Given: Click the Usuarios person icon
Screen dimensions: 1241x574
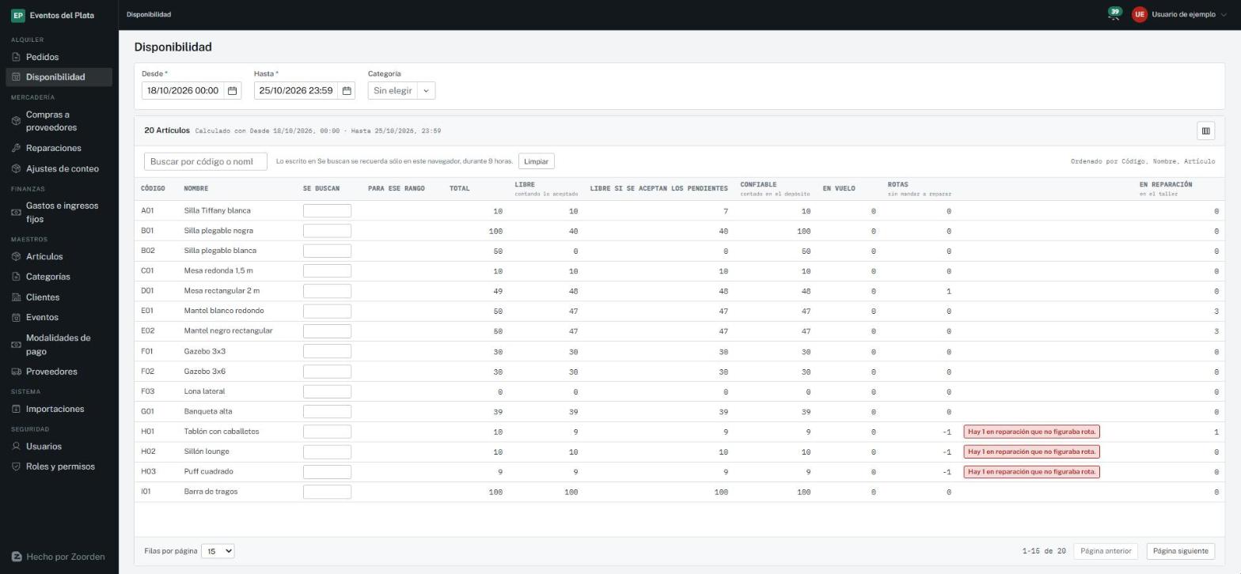Looking at the screenshot, I should (x=17, y=446).
